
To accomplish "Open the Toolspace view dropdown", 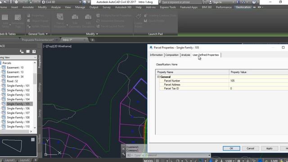I will 35,58.
